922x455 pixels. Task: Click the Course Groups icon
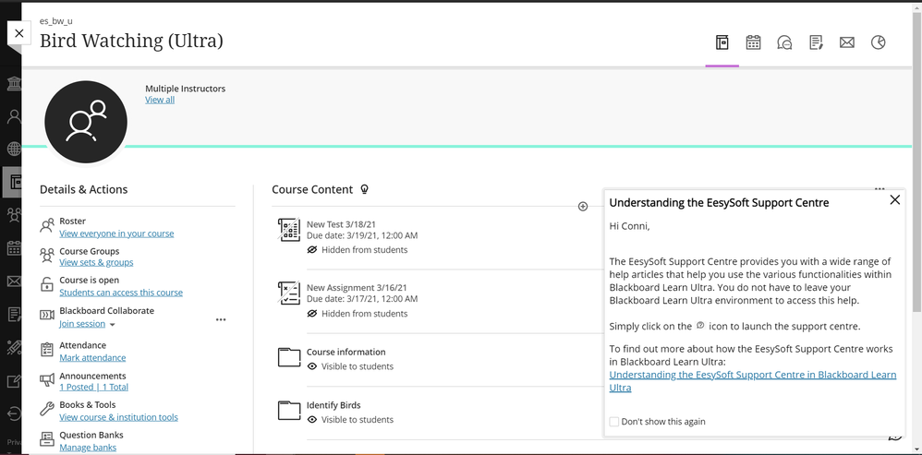47,256
